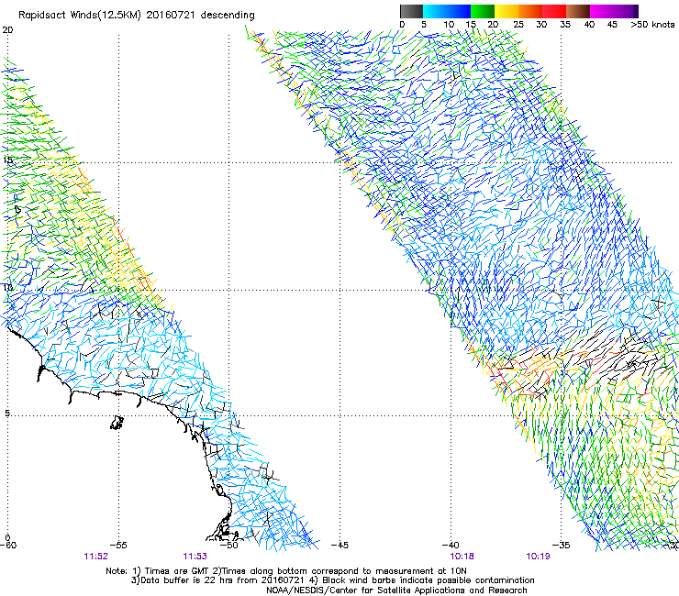This screenshot has height=596, width=679.
Task: Click the longitude label '-60'
Action: coord(8,545)
